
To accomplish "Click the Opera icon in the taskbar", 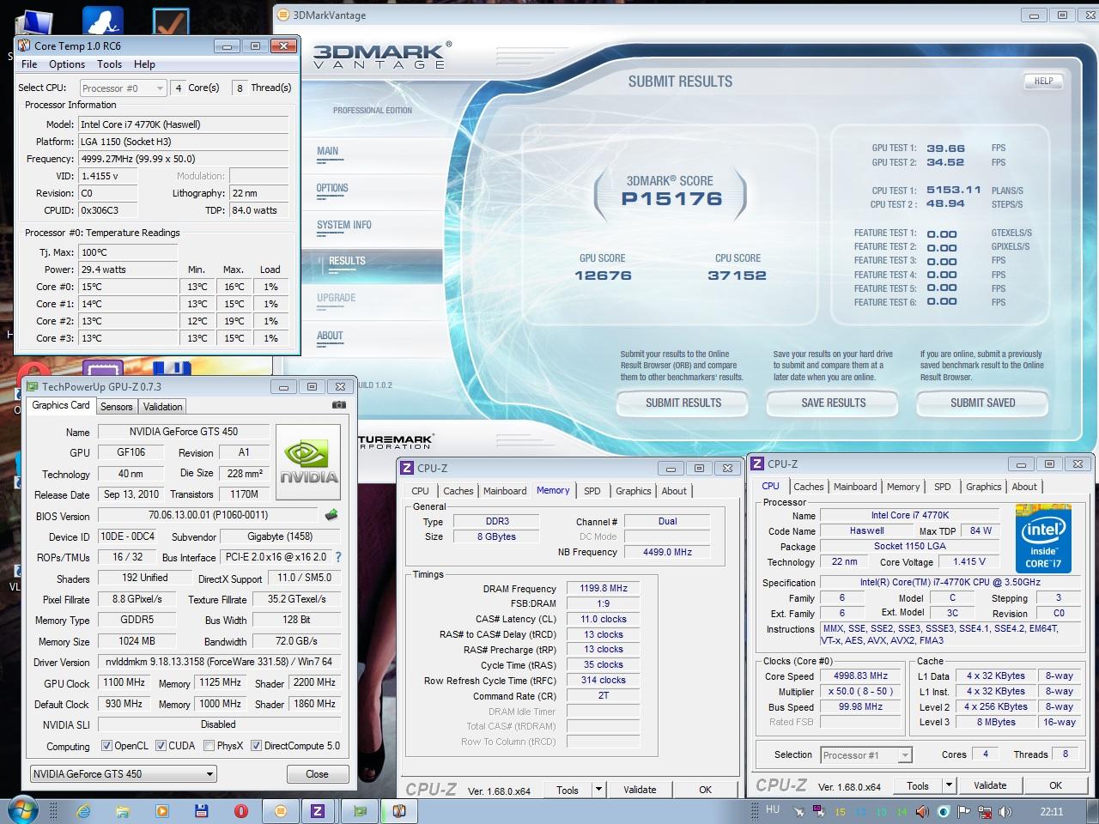I will (x=240, y=810).
